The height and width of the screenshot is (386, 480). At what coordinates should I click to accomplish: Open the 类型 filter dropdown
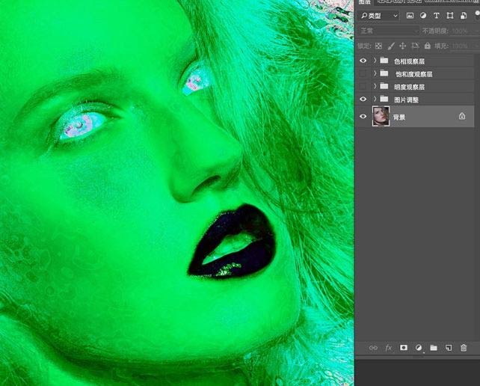(379, 16)
